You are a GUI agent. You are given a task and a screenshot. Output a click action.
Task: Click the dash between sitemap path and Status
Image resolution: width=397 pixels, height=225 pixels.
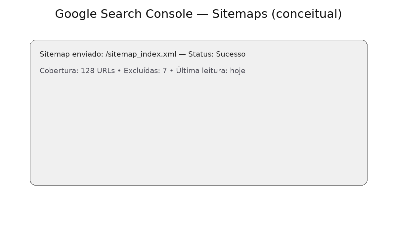click(x=182, y=54)
